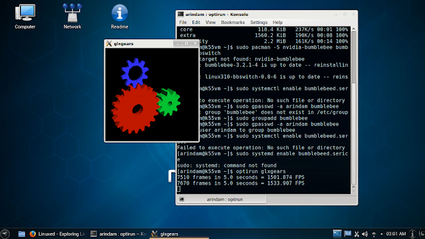This screenshot has width=425, height=239.
Task: Open the wireless network tray icon
Action: pyautogui.click(x=374, y=234)
